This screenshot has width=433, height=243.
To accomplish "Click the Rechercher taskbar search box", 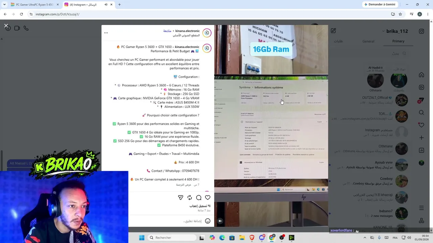I will pyautogui.click(x=171, y=238).
